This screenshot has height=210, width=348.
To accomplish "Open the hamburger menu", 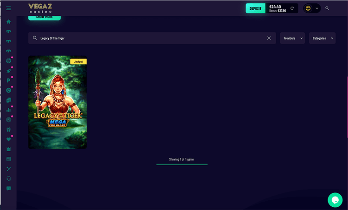I will pyautogui.click(x=9, y=8).
